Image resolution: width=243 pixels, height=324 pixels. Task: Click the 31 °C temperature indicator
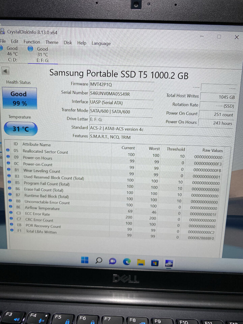[21, 129]
